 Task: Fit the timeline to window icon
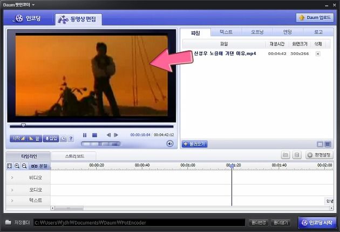(10, 166)
